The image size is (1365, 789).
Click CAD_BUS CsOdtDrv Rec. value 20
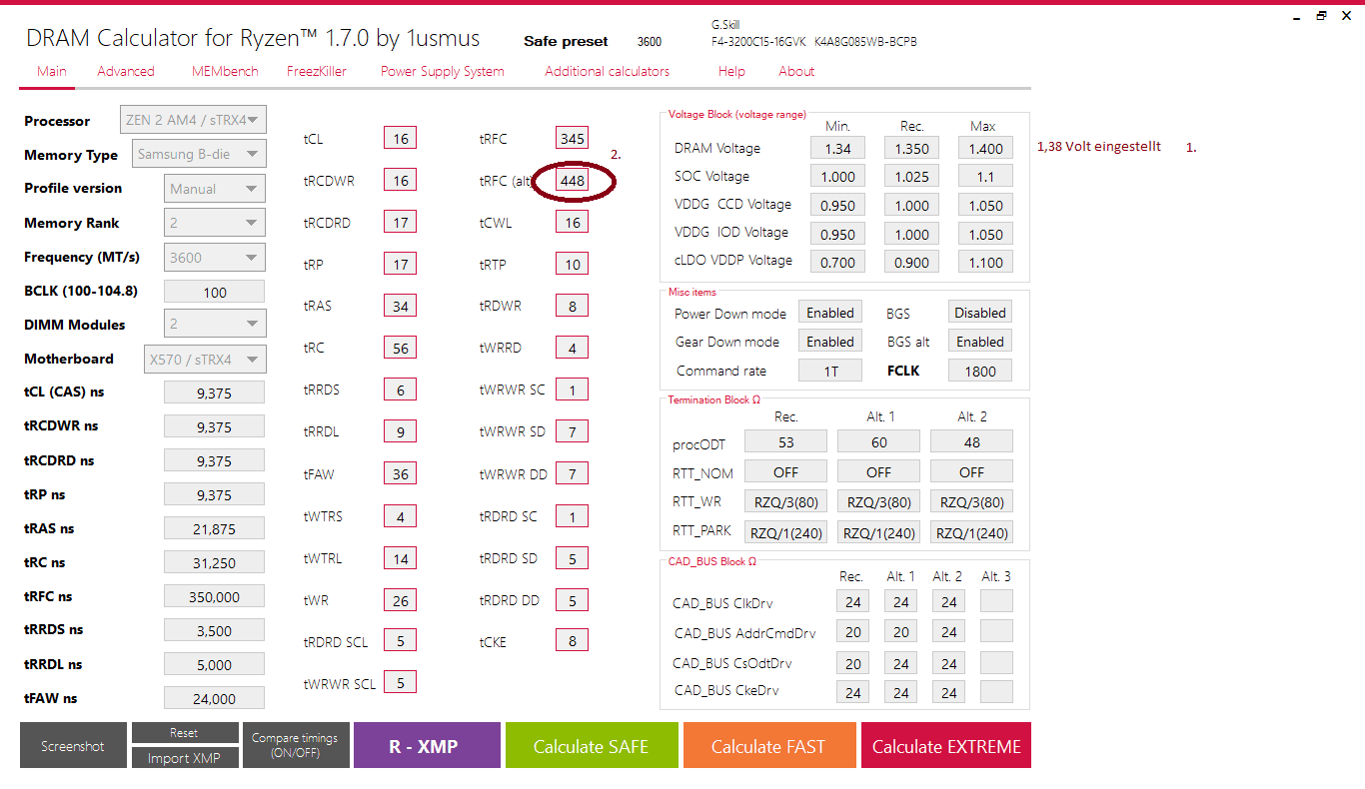(852, 663)
